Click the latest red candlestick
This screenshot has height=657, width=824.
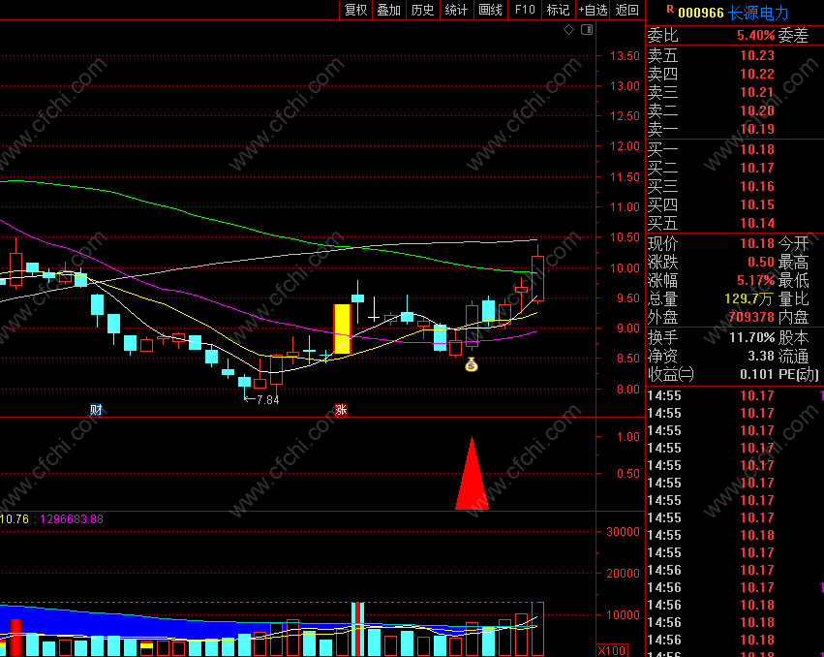[537, 278]
